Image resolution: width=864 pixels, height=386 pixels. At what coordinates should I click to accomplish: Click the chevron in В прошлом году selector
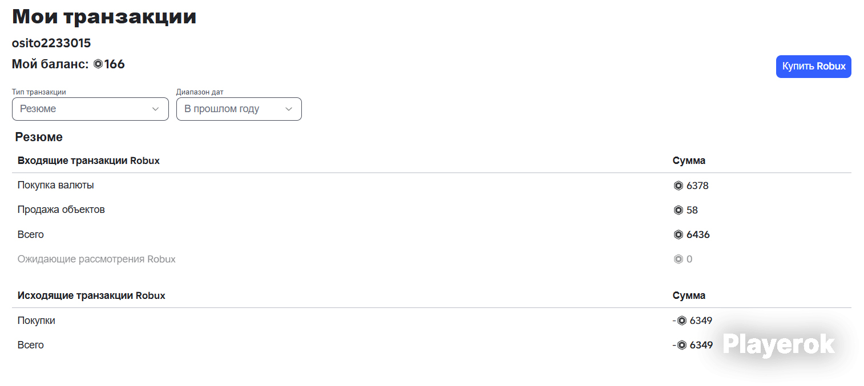(x=288, y=109)
